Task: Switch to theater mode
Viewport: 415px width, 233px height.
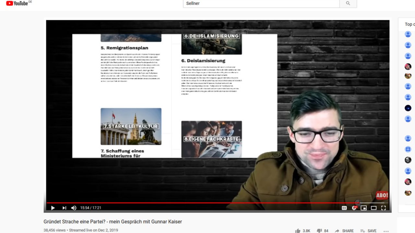Action: click(x=373, y=208)
